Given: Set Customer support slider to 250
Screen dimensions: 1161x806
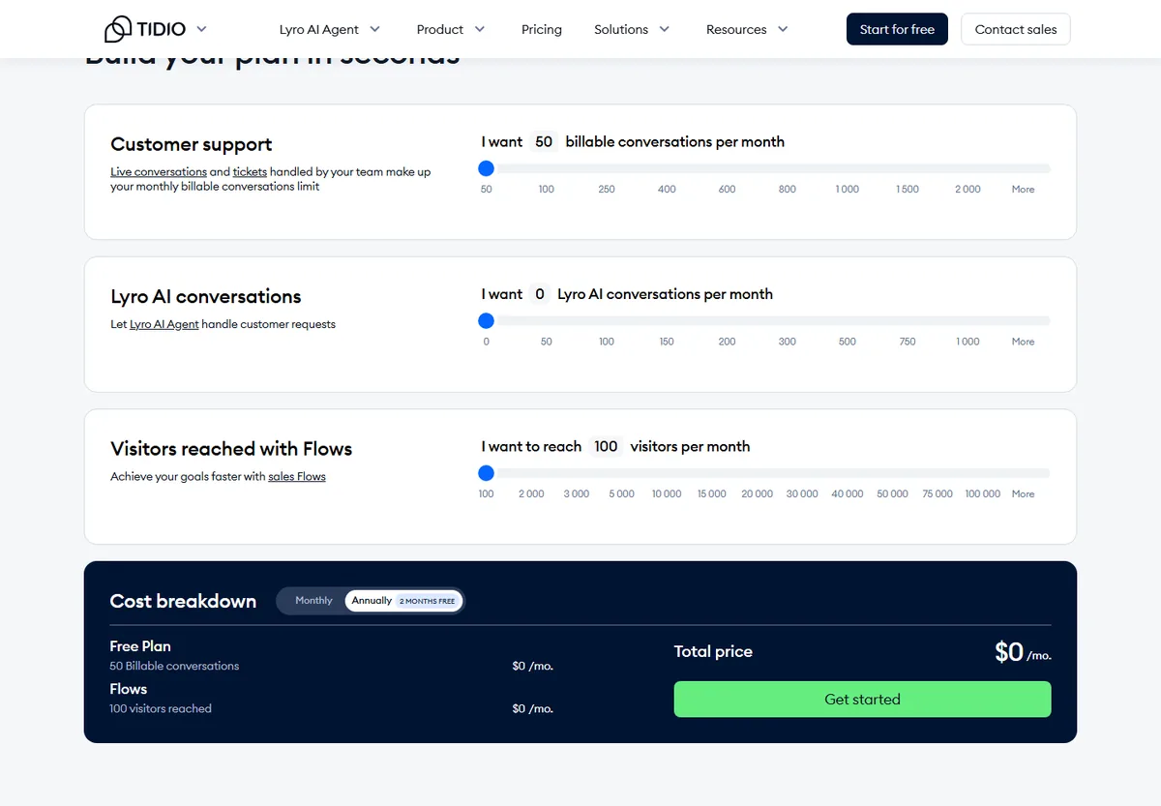Looking at the screenshot, I should point(607,189).
